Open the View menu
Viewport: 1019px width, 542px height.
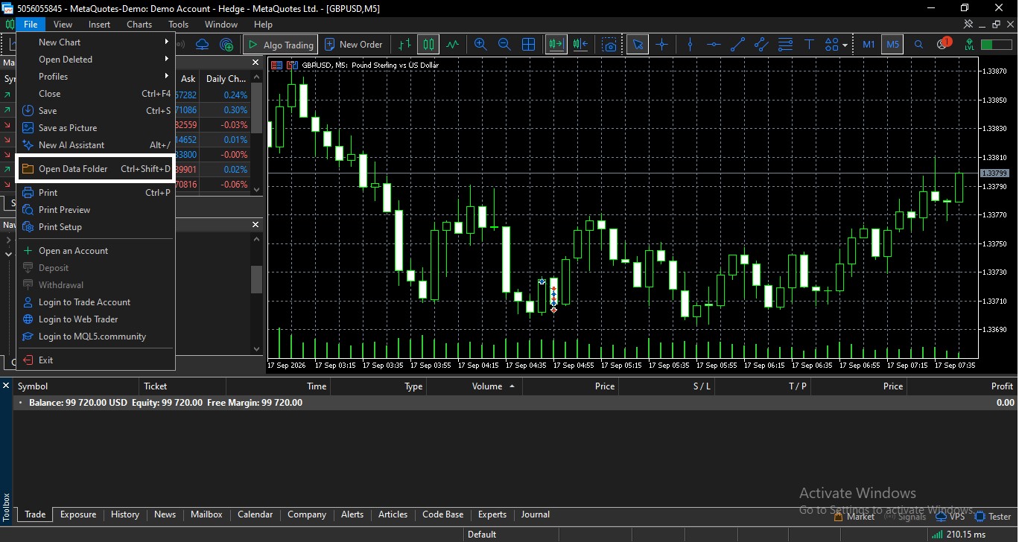pyautogui.click(x=63, y=25)
